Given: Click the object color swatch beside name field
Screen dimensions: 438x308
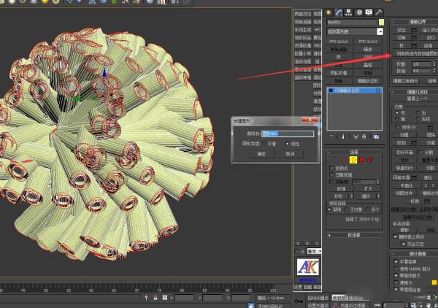Looking at the screenshot, I should coord(381,22).
